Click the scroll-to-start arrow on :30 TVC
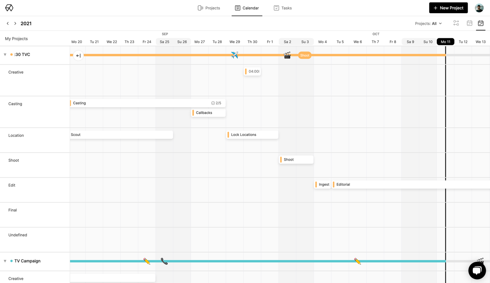Viewport: 490px width, 283px height. coord(78,55)
